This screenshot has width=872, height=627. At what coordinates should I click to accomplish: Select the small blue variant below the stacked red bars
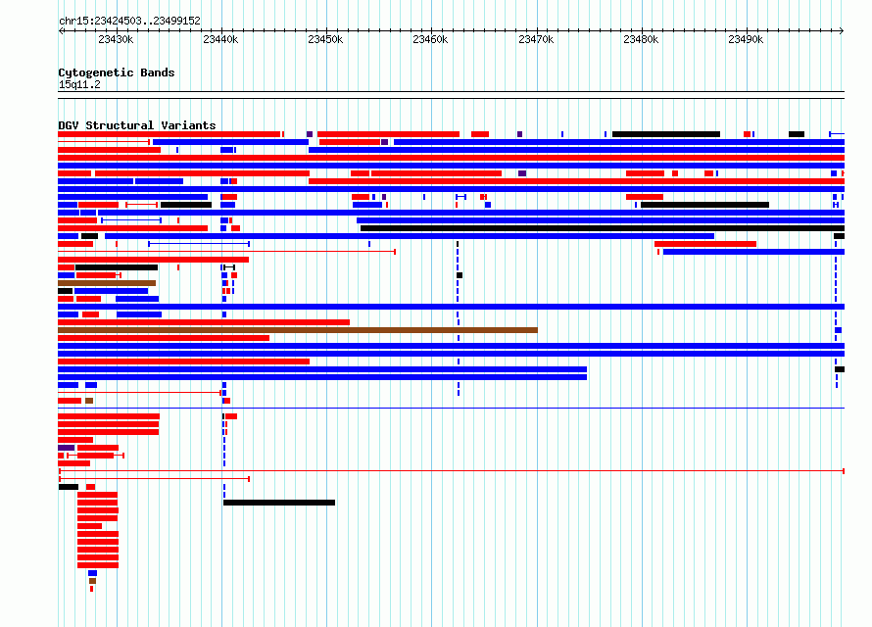point(92,573)
